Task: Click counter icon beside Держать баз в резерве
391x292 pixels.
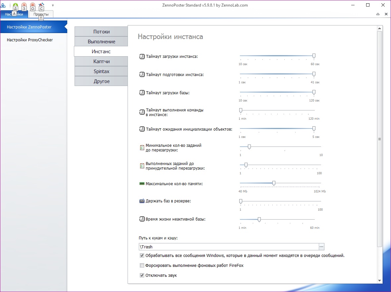Action: click(142, 201)
